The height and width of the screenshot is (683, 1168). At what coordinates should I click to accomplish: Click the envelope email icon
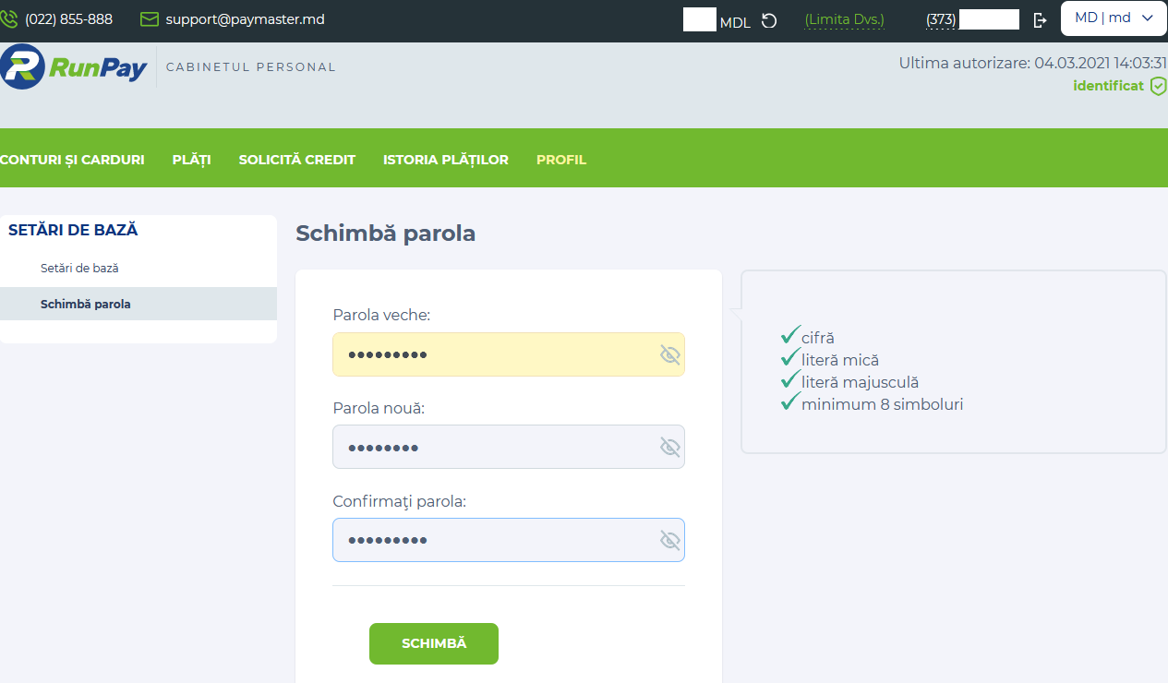[x=149, y=18]
